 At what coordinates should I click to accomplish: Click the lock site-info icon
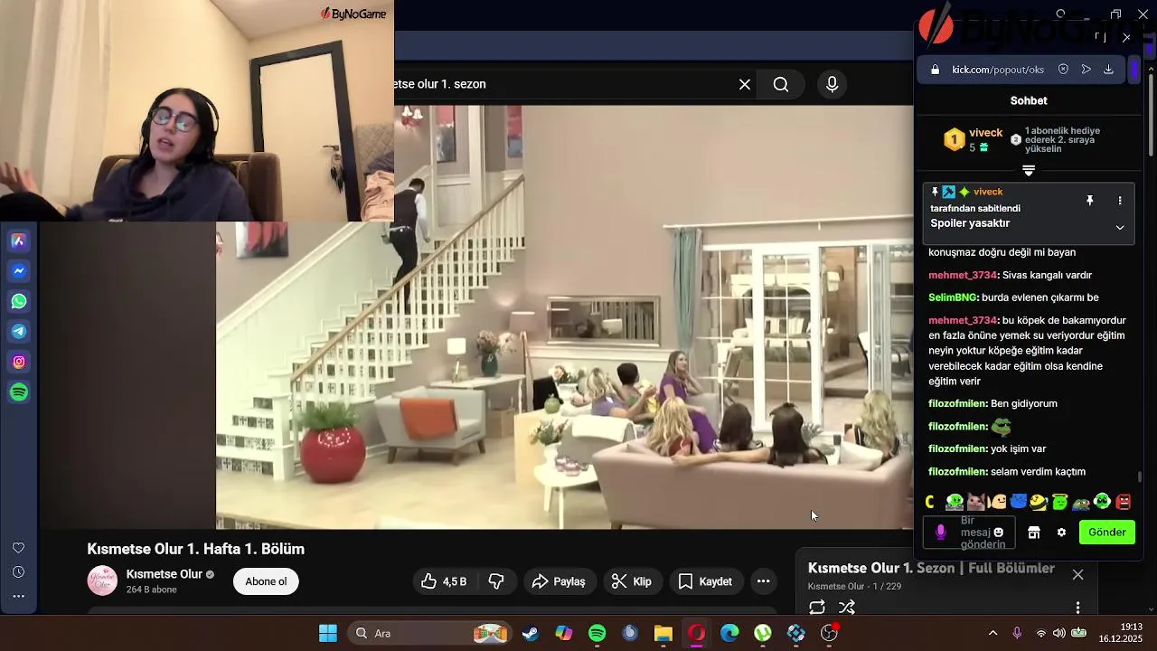[x=935, y=70]
